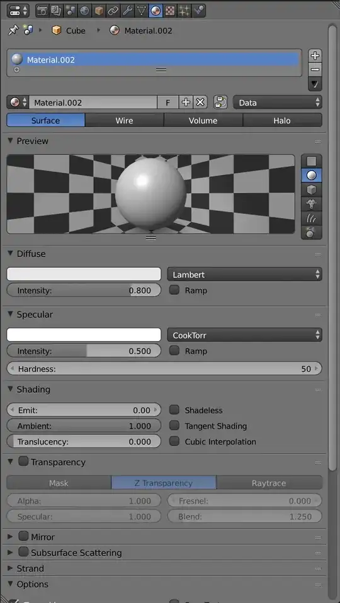Screen dimensions: 340x603
Task: Select the Surface material type
Action: coord(45,121)
